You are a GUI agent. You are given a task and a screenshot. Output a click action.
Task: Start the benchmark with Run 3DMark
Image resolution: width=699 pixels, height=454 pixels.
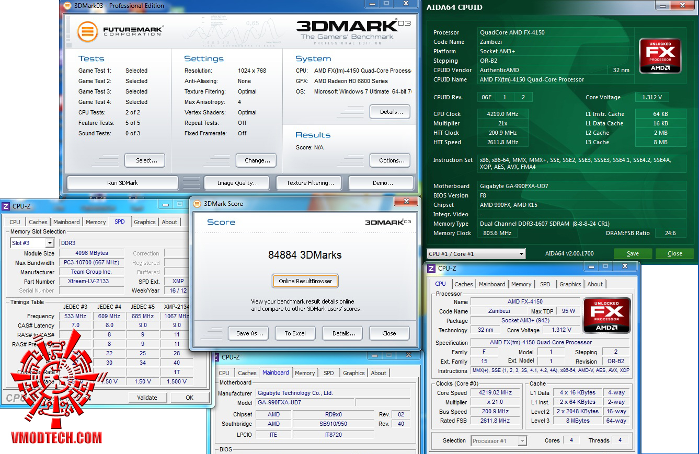point(123,183)
